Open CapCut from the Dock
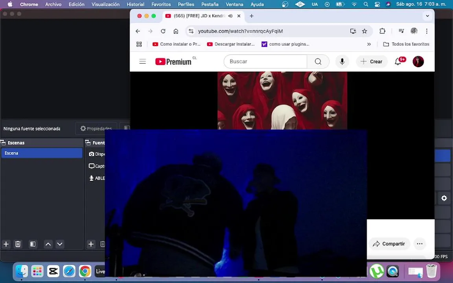The width and height of the screenshot is (453, 283). tap(53, 271)
